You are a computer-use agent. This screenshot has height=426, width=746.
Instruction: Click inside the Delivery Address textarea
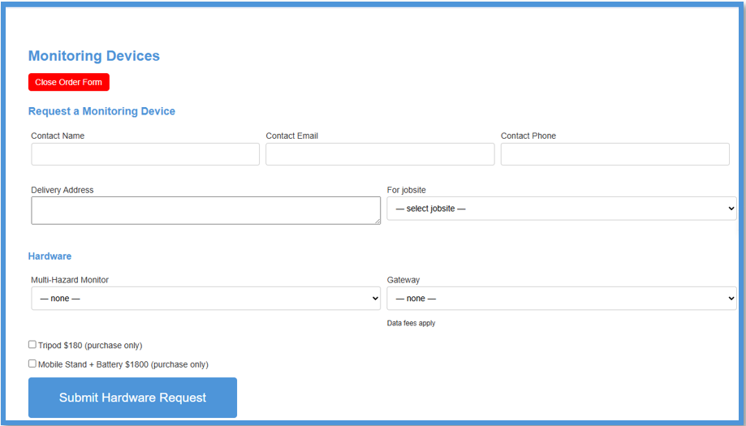pyautogui.click(x=206, y=210)
